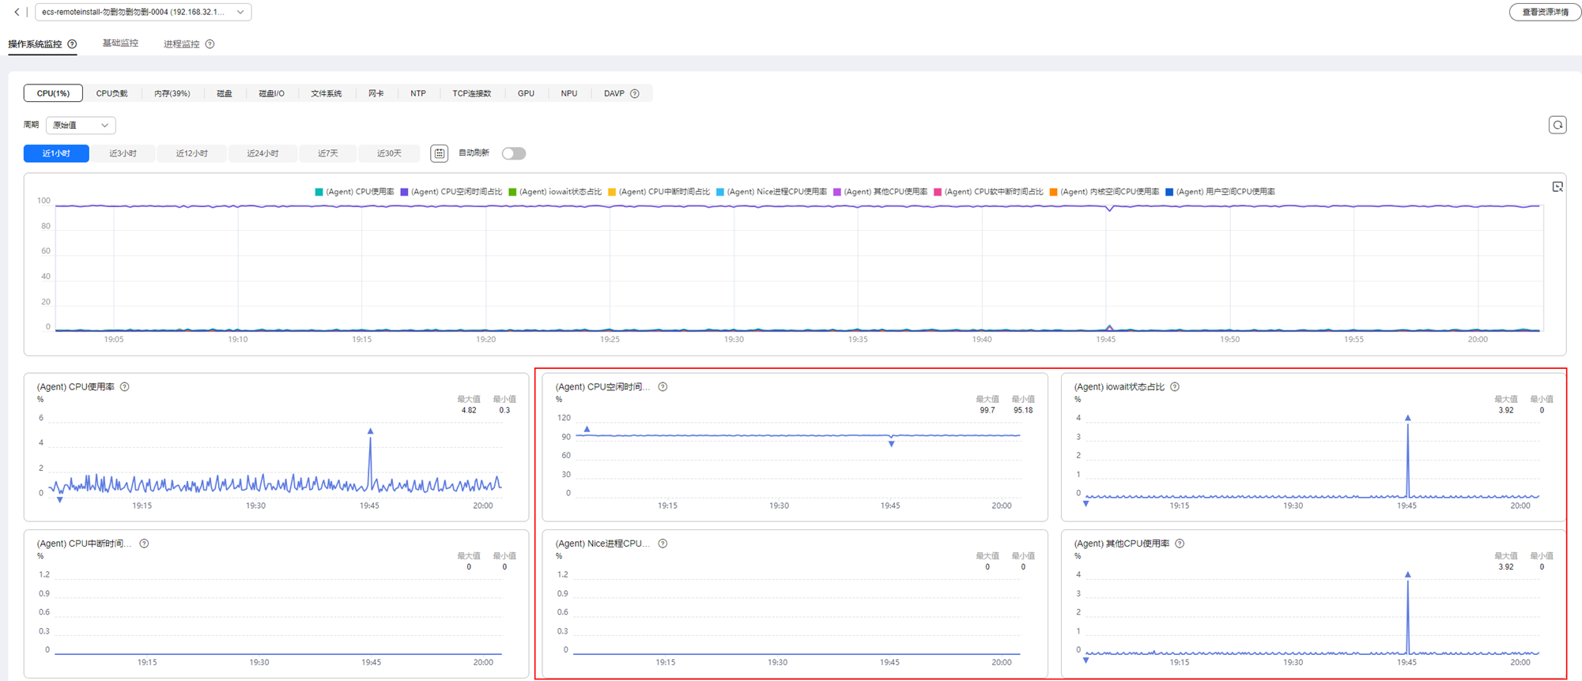Go back using the left arrow icon
This screenshot has height=681, width=1582.
click(17, 12)
